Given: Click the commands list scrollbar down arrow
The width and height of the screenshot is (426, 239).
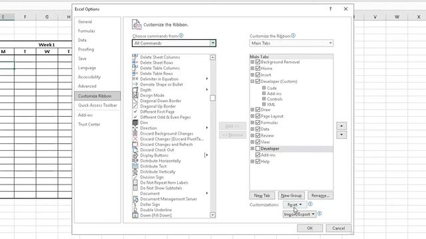Looking at the screenshot, I should pyautogui.click(x=213, y=215).
